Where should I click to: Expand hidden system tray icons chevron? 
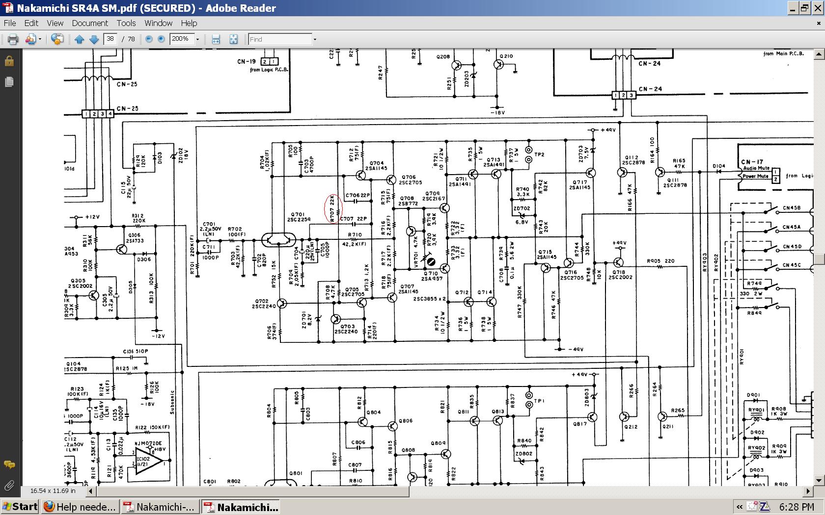pos(739,507)
